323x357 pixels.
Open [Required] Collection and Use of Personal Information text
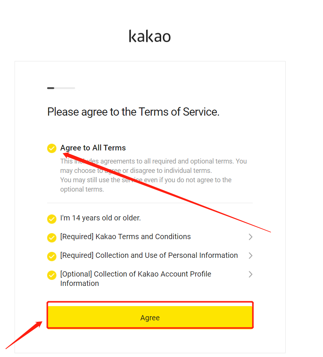click(149, 255)
